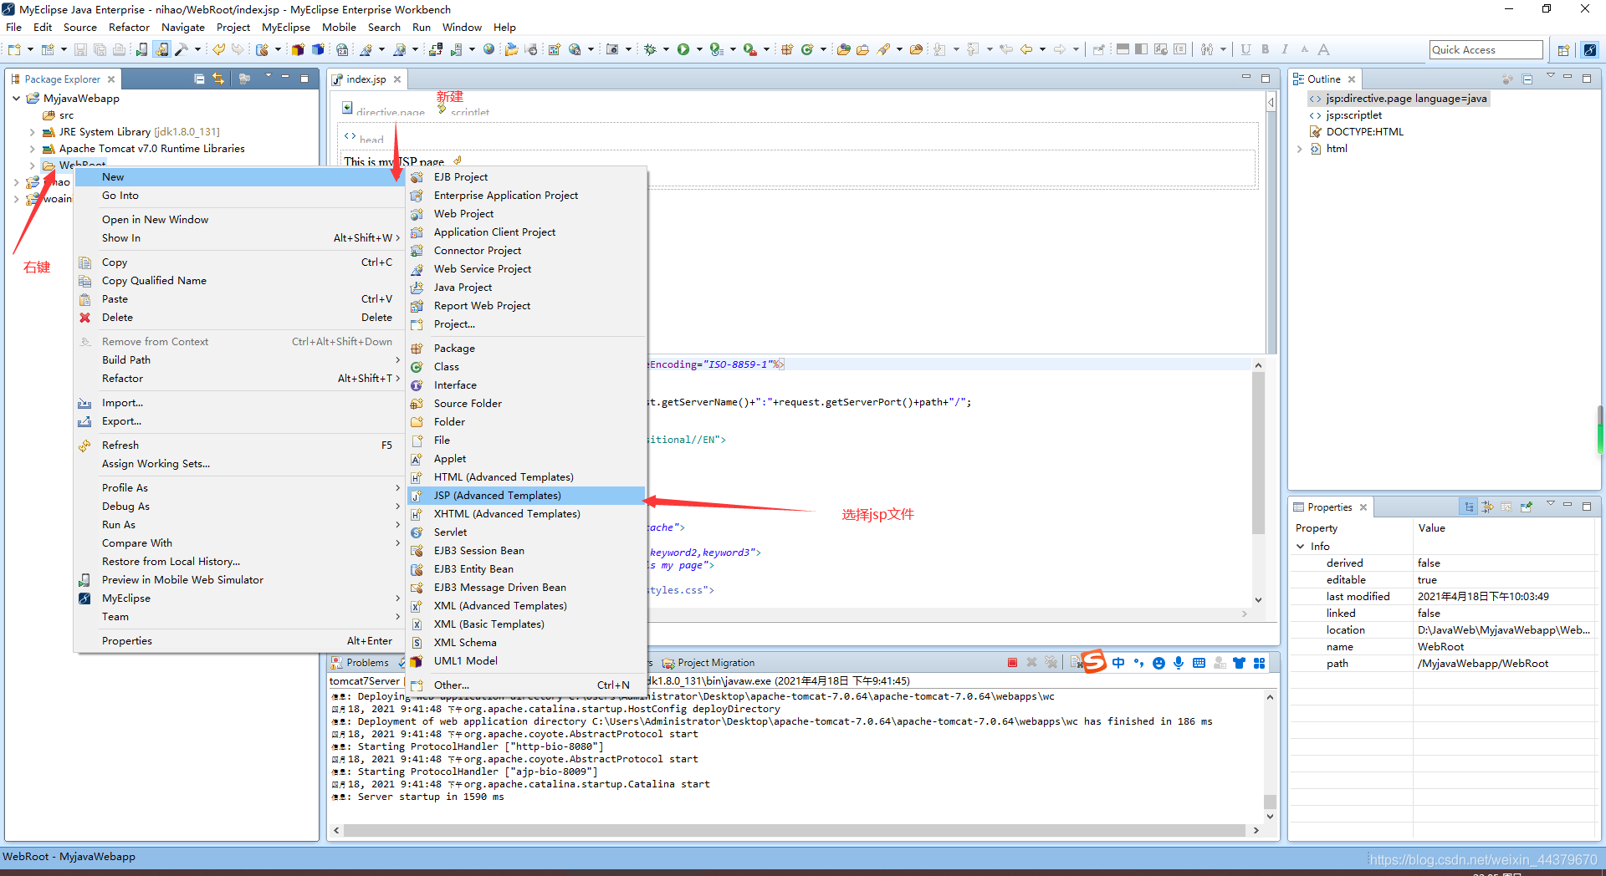Click the underline U toolbar icon
Screen dimensions: 1606x876
point(1245,50)
